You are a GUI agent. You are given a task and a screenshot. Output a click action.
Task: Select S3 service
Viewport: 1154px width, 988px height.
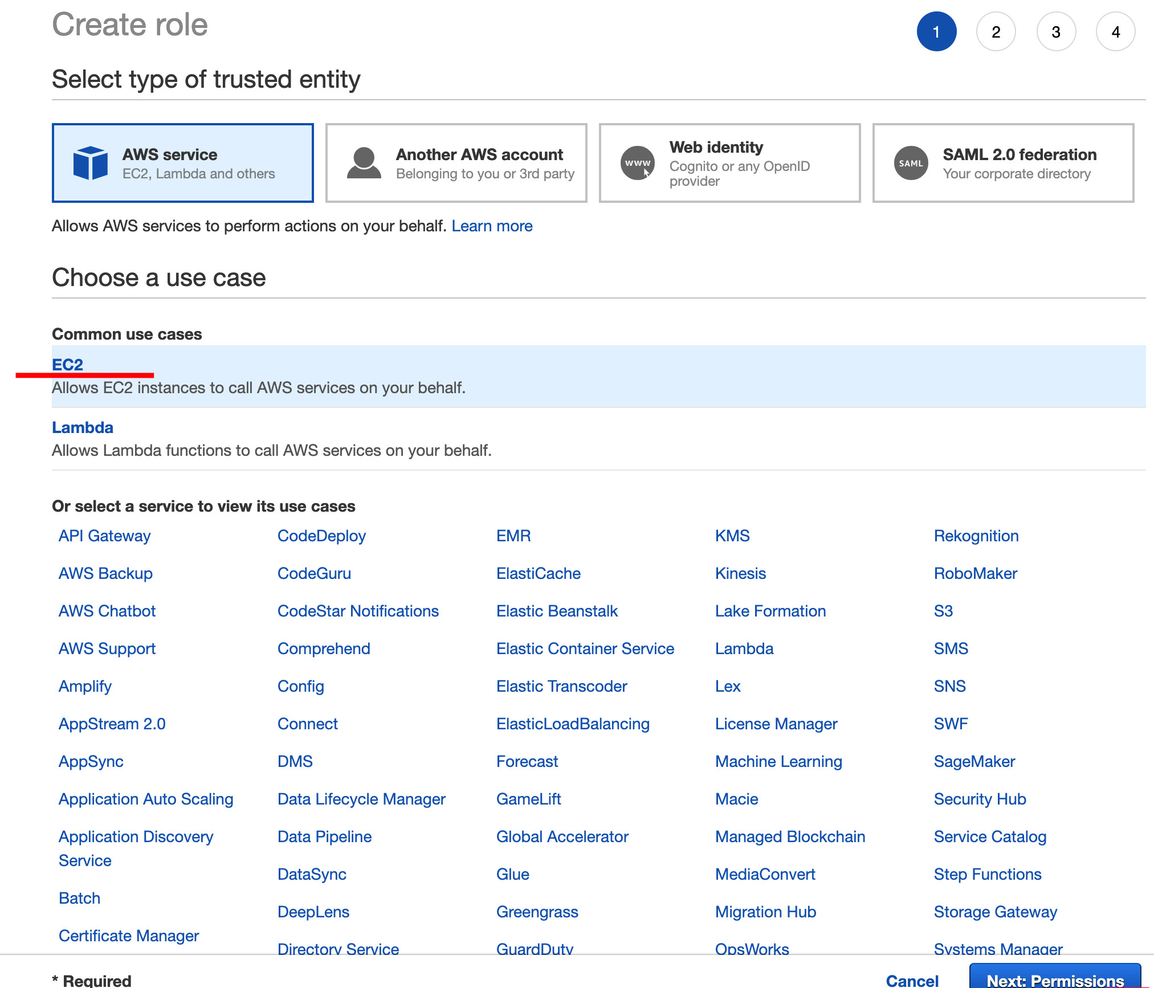pos(943,611)
